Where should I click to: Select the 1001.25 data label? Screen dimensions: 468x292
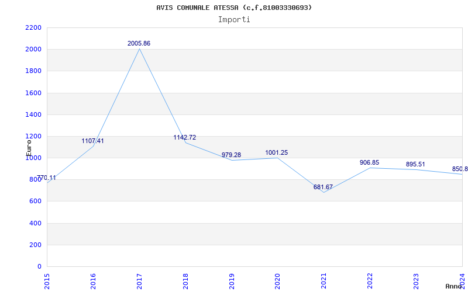(277, 152)
